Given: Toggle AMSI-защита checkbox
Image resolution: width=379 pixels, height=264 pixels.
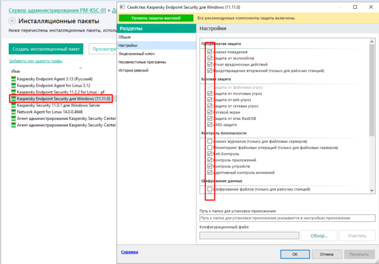Looking at the screenshot, I should [210, 125].
